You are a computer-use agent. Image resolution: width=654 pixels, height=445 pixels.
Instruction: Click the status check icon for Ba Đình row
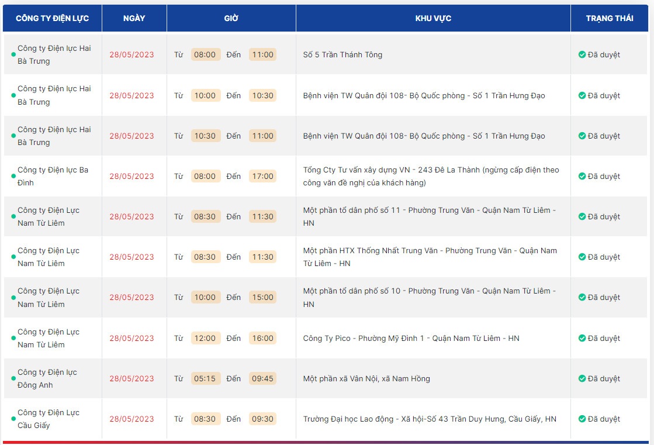click(x=582, y=176)
